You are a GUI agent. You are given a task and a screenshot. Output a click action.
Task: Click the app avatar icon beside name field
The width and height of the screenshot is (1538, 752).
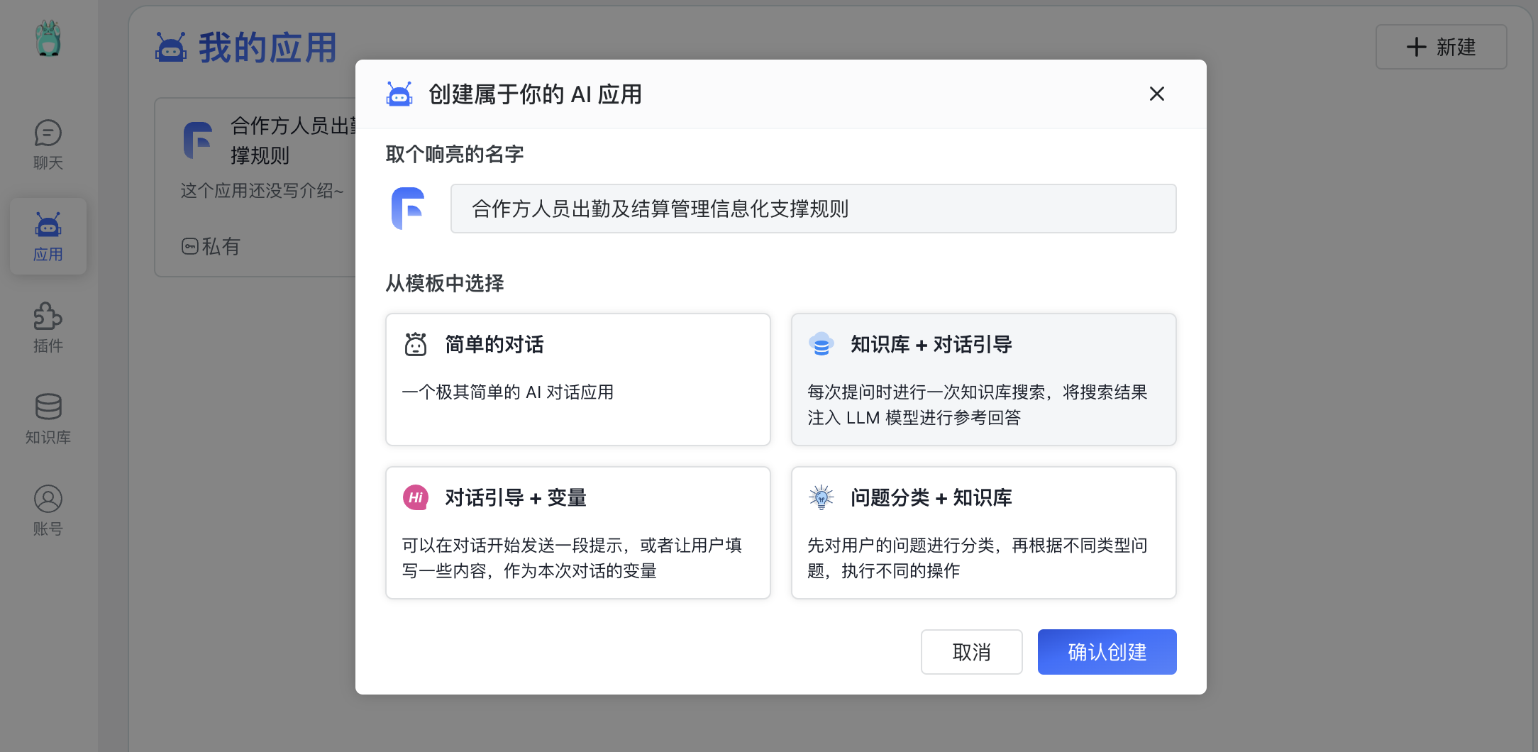(x=408, y=209)
